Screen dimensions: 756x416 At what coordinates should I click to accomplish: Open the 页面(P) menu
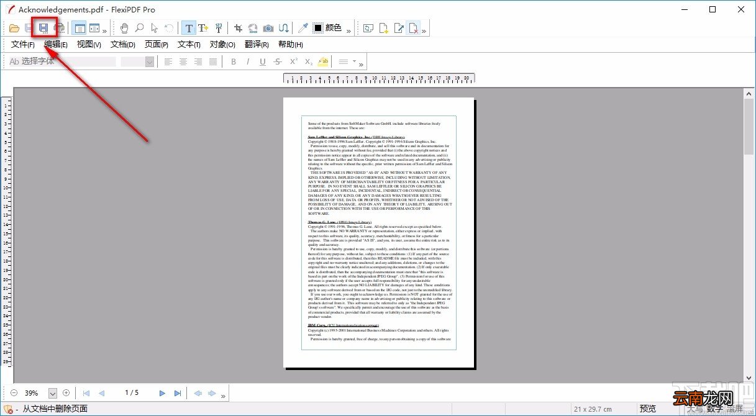click(157, 44)
